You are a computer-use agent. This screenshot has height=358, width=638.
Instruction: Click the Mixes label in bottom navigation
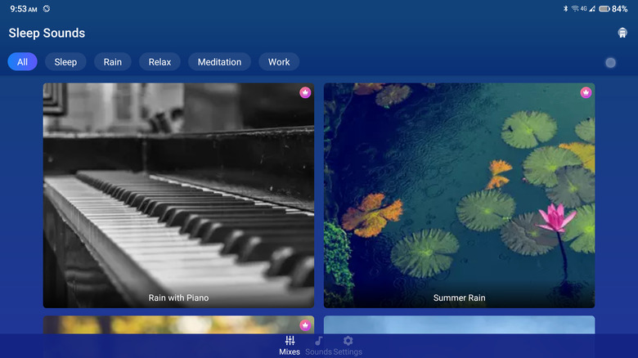(290, 352)
